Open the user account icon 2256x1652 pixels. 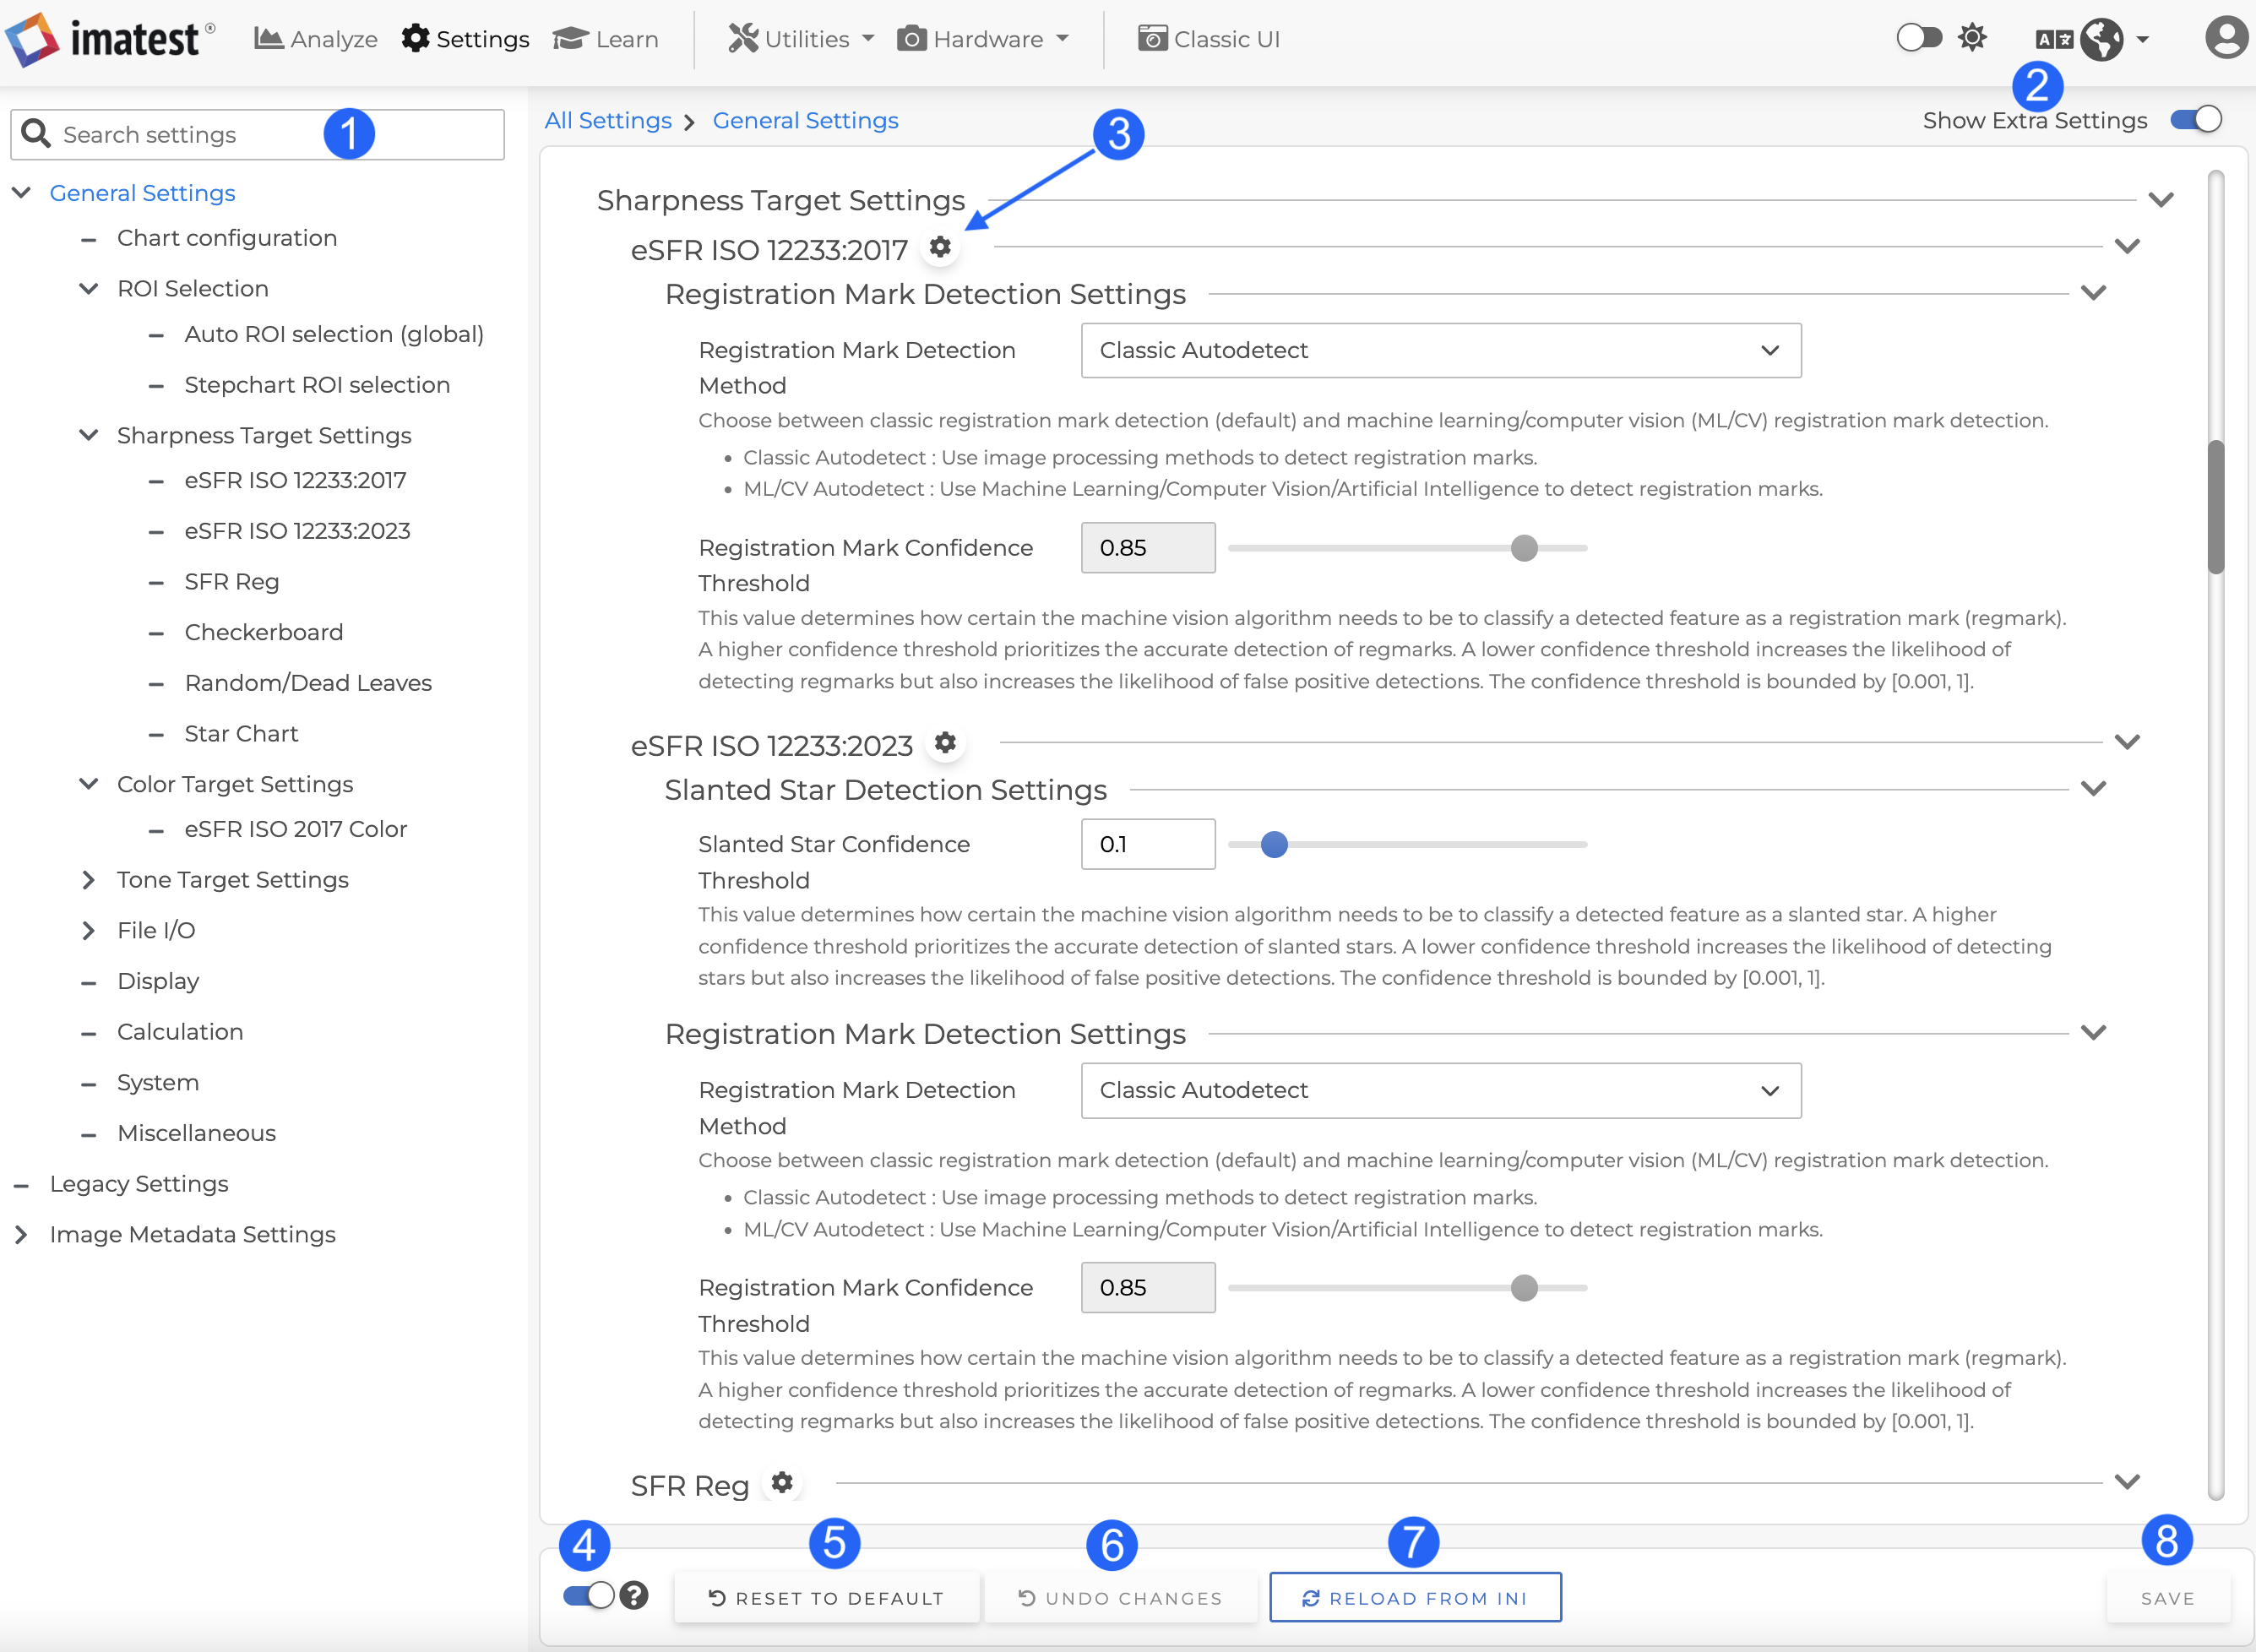2226,38
